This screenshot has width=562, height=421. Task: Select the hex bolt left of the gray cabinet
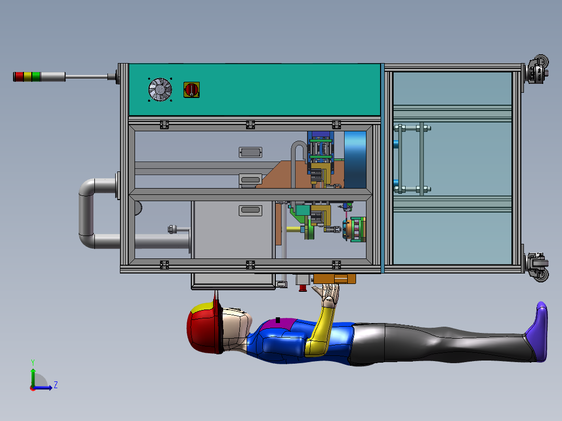pos(173,229)
